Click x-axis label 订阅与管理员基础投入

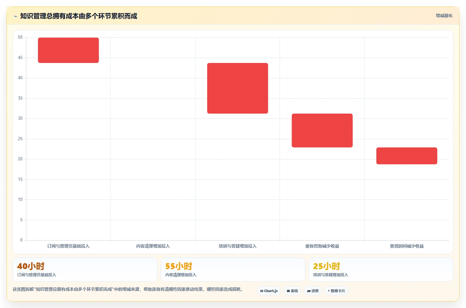[x=68, y=246]
